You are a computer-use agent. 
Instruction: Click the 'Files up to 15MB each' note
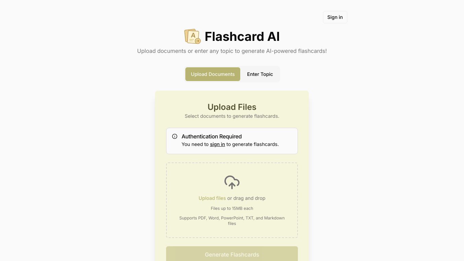click(x=232, y=208)
